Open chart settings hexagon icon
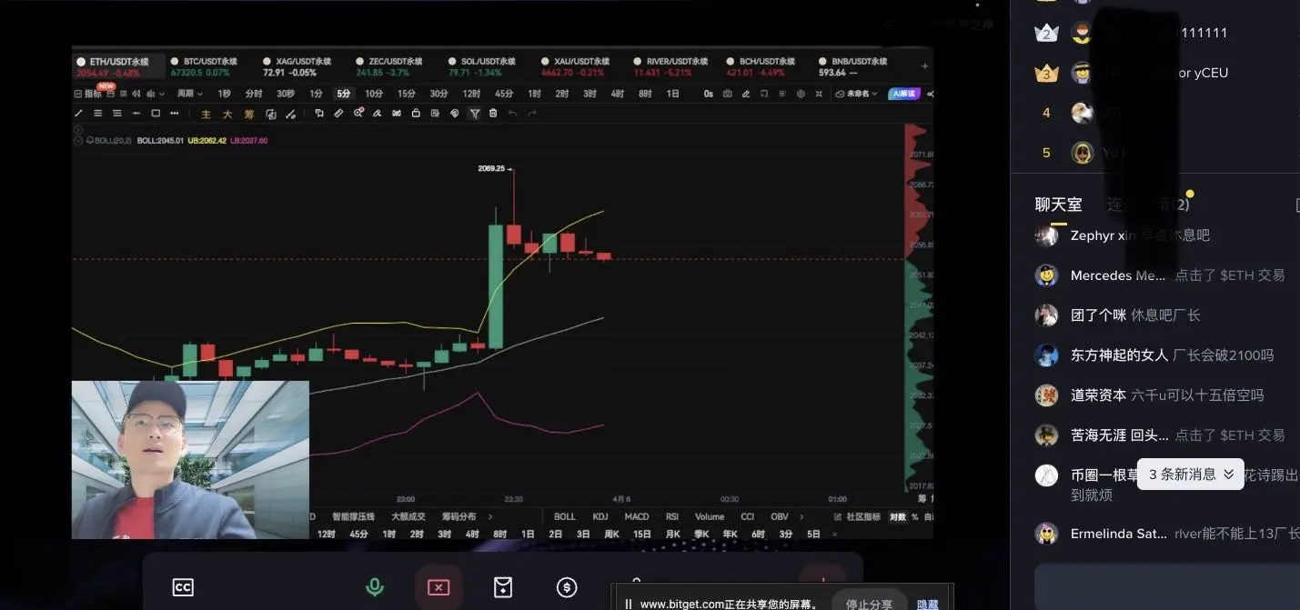The image size is (1300, 610). 801,94
